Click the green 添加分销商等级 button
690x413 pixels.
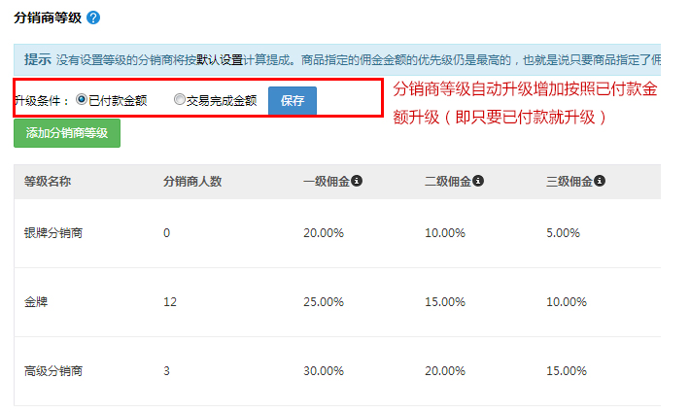pos(67,133)
